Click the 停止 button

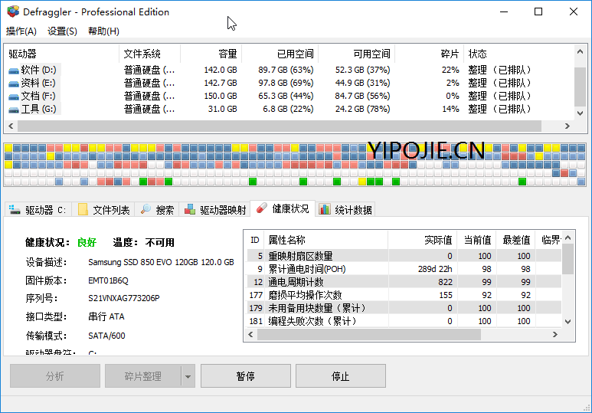pyautogui.click(x=341, y=376)
